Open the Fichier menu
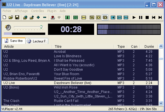165x112 pixels. [x=7, y=11]
